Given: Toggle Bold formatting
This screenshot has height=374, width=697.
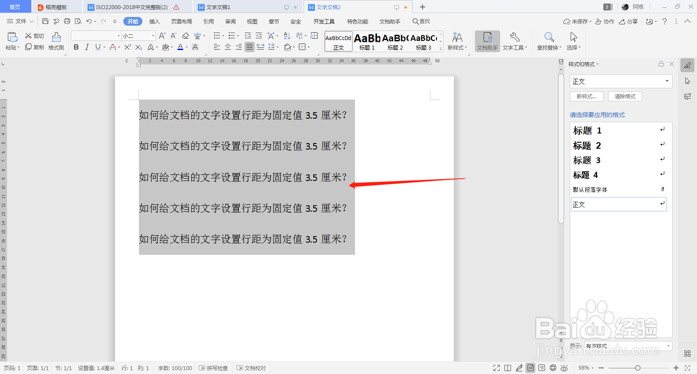Looking at the screenshot, I should (76, 47).
